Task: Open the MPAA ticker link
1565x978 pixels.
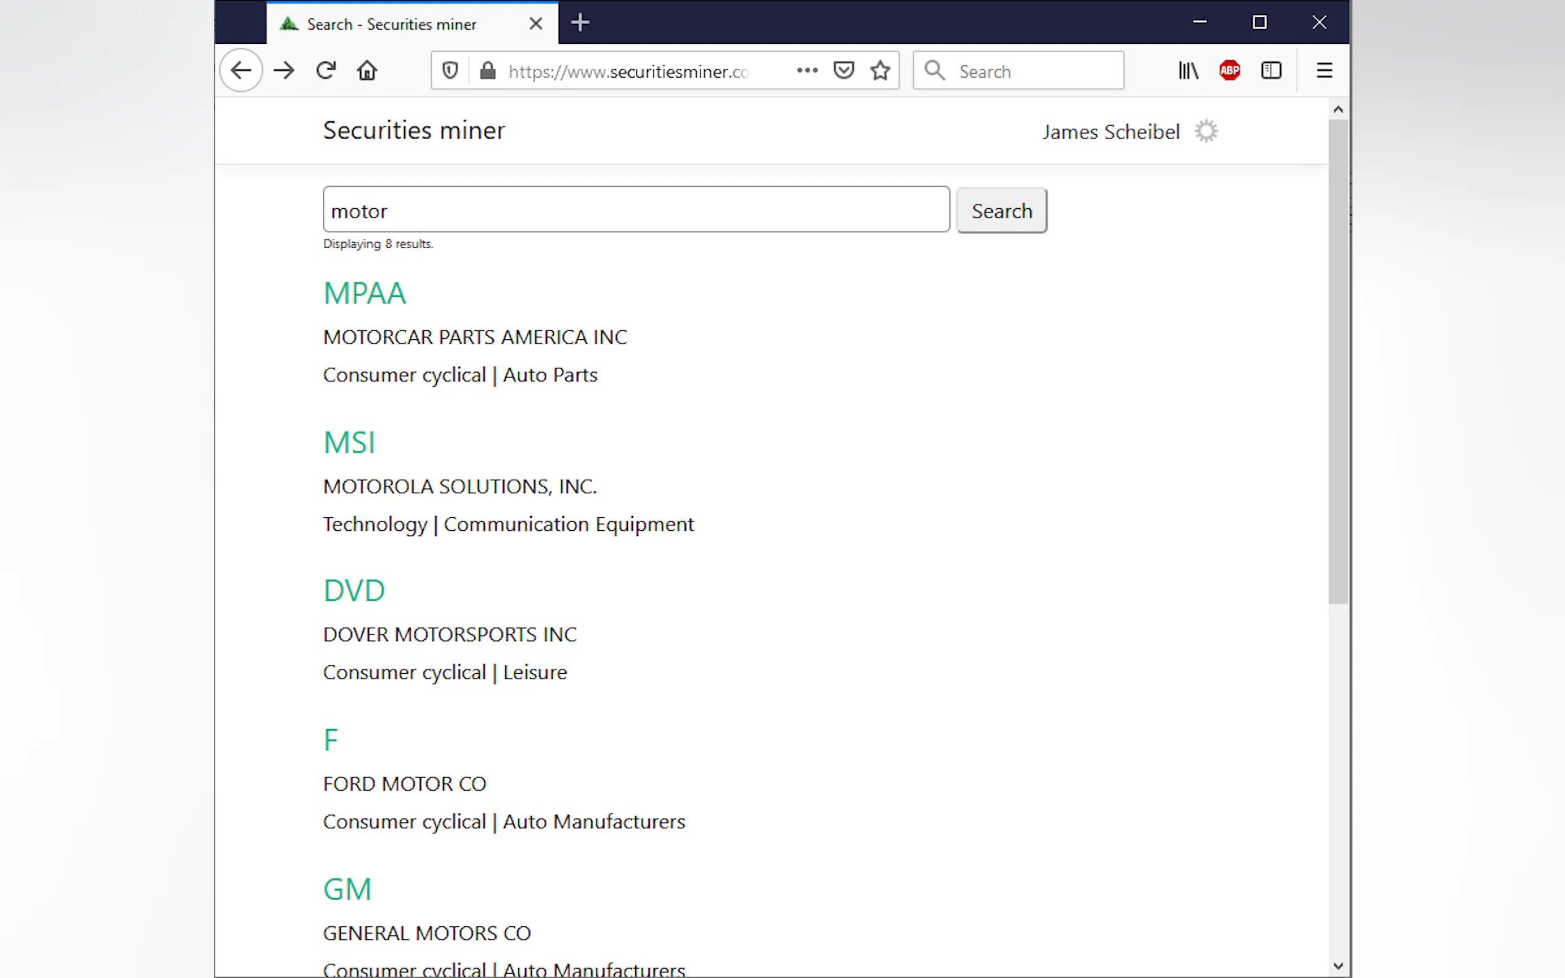Action: point(364,293)
